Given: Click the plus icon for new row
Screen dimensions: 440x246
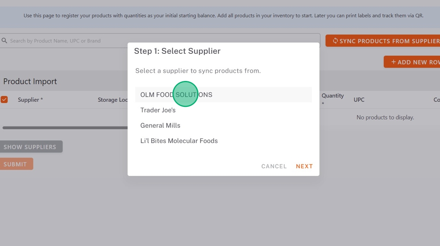Looking at the screenshot, I should tap(393, 62).
